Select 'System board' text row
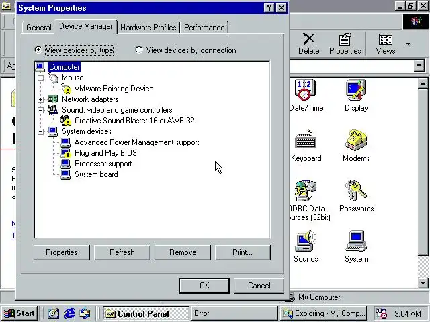The height and width of the screenshot is (322, 430). coord(96,174)
